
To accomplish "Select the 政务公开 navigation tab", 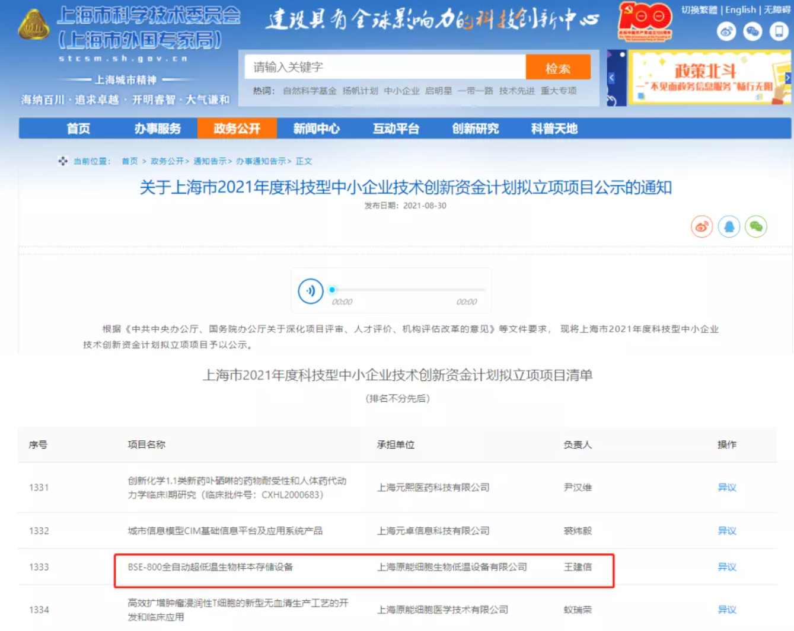I will 237,129.
